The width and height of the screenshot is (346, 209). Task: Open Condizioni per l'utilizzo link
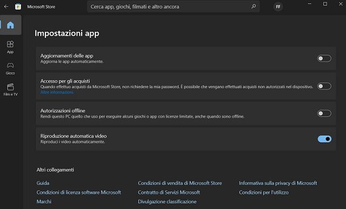point(264,192)
